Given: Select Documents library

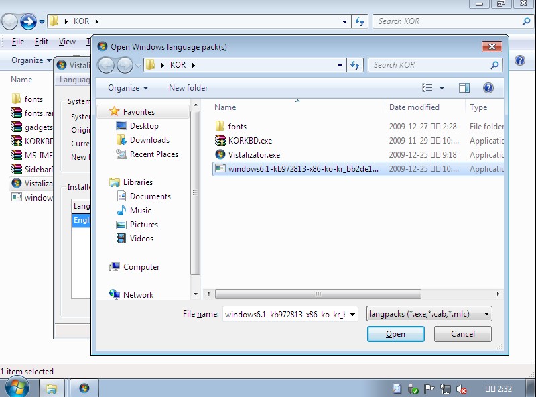Looking at the screenshot, I should (x=143, y=196).
